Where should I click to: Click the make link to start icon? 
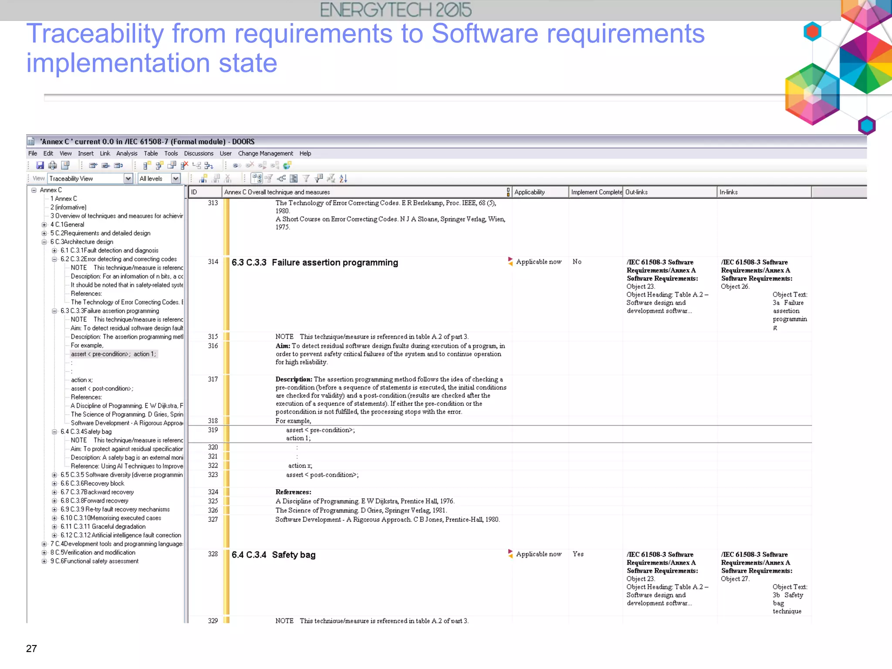tap(275, 165)
